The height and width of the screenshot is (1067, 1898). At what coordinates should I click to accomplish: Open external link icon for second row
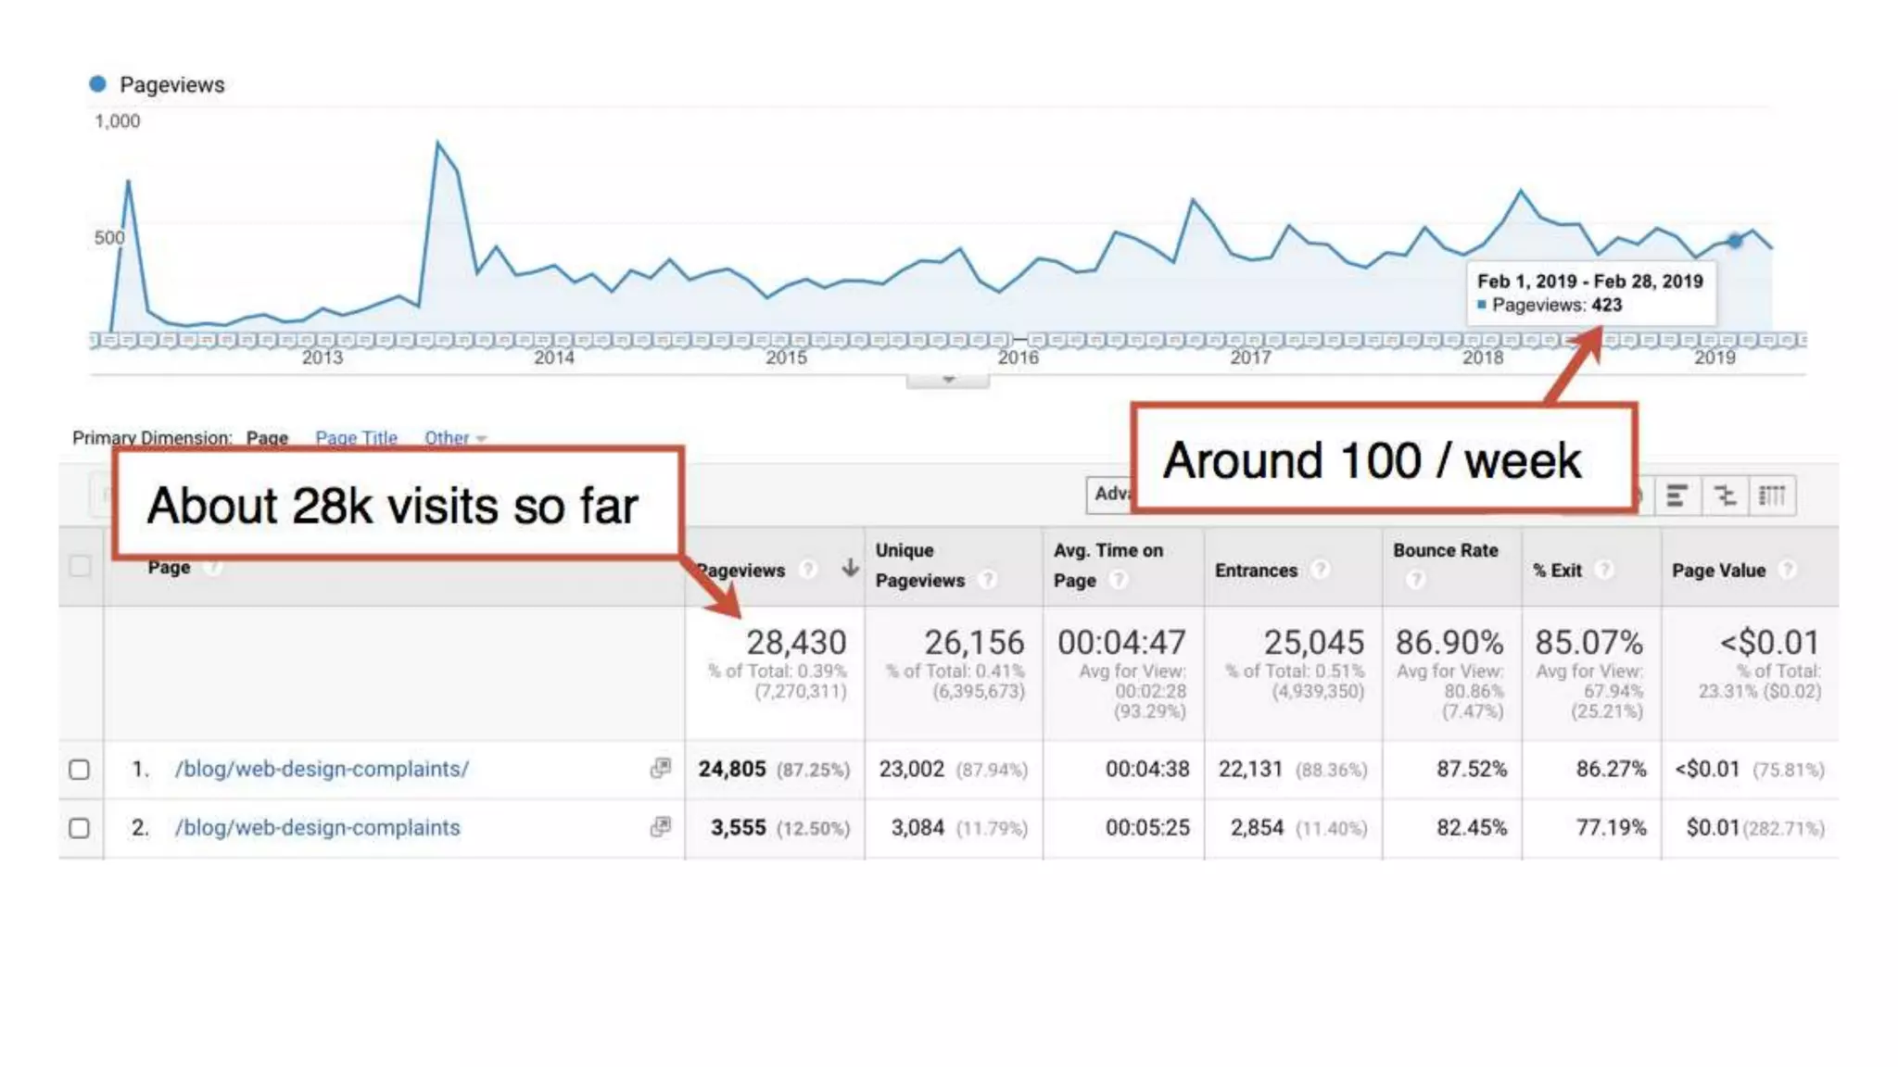coord(660,826)
